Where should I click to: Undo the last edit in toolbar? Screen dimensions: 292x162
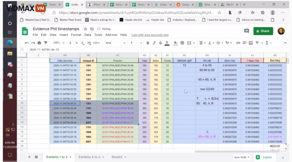[x=27, y=43]
